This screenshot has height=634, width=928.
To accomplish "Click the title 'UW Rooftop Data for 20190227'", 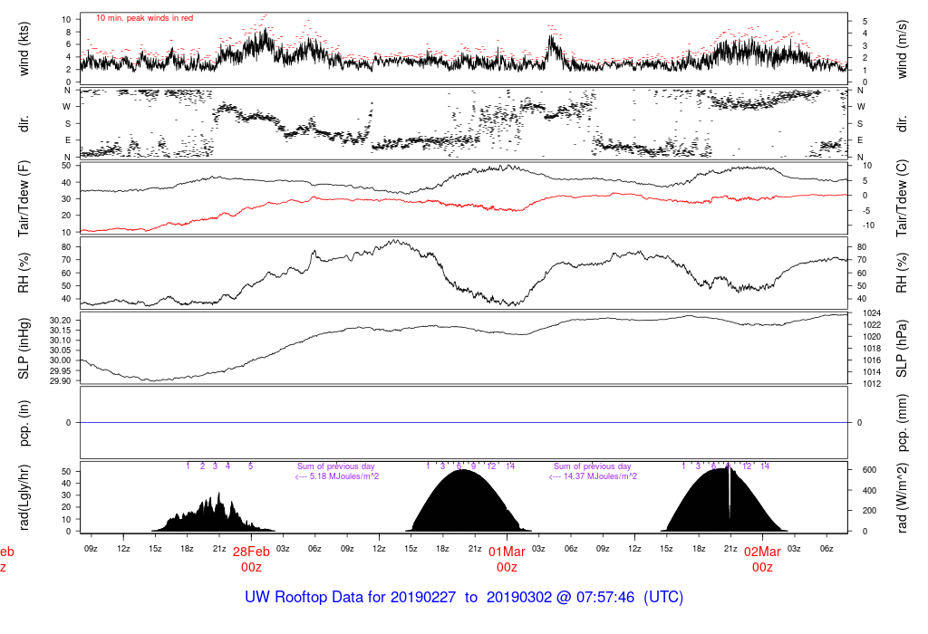I will pos(351,597).
